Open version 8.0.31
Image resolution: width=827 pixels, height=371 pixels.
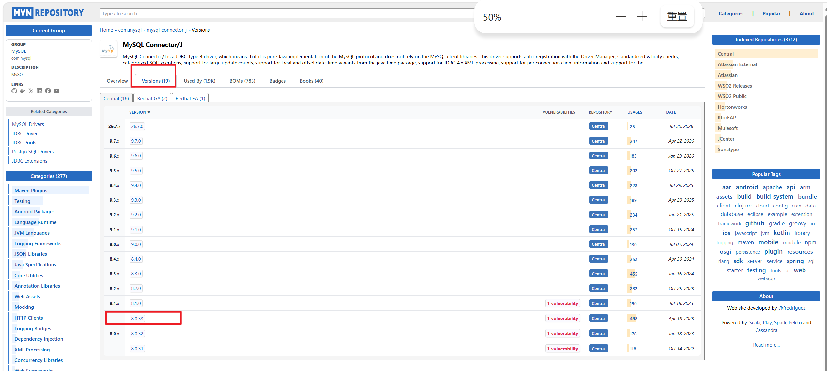tap(137, 349)
